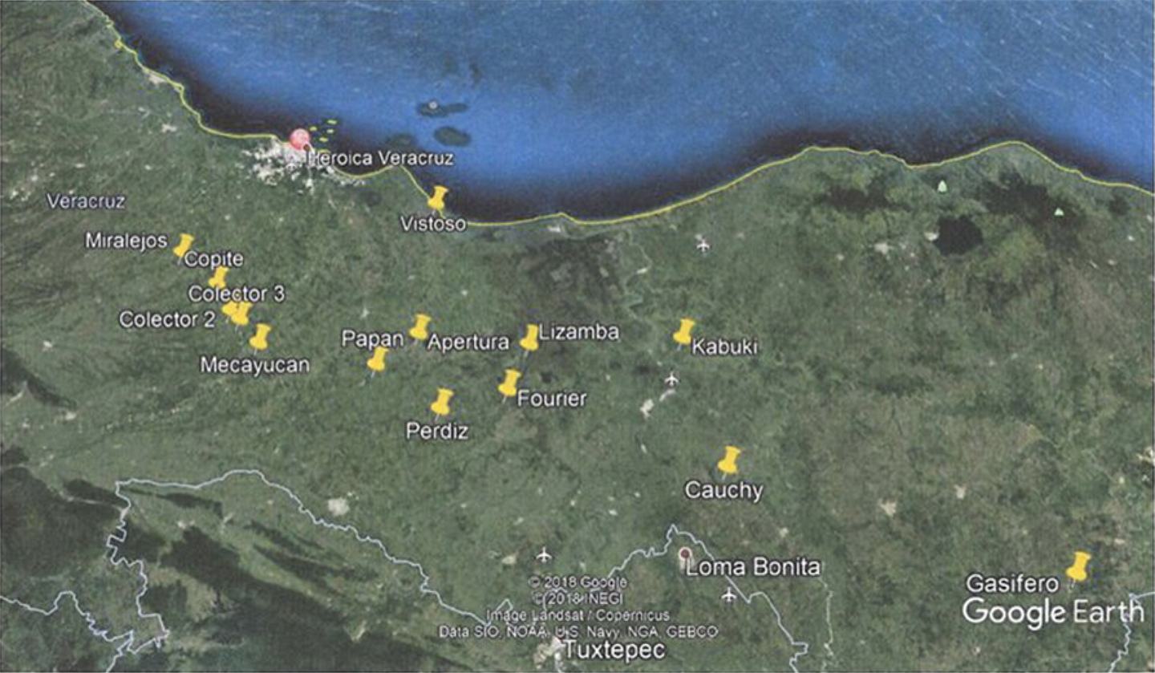Select the Lizamba yellow pushpin

point(529,337)
